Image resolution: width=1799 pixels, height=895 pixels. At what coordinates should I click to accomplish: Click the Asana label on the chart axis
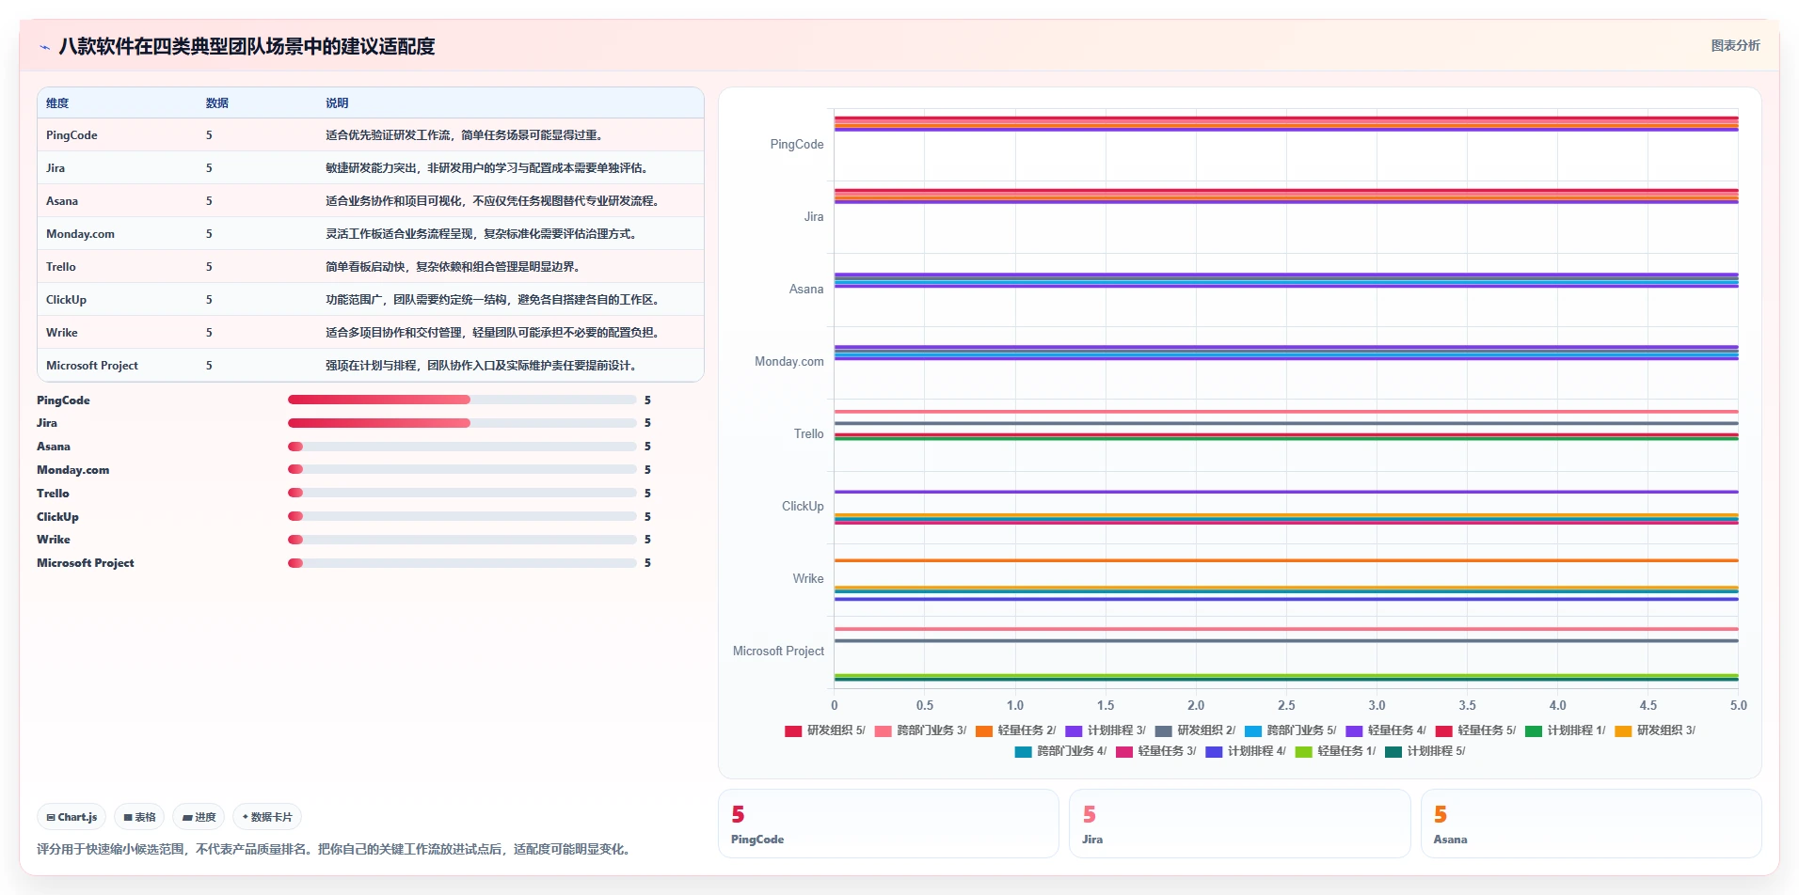[x=806, y=290]
